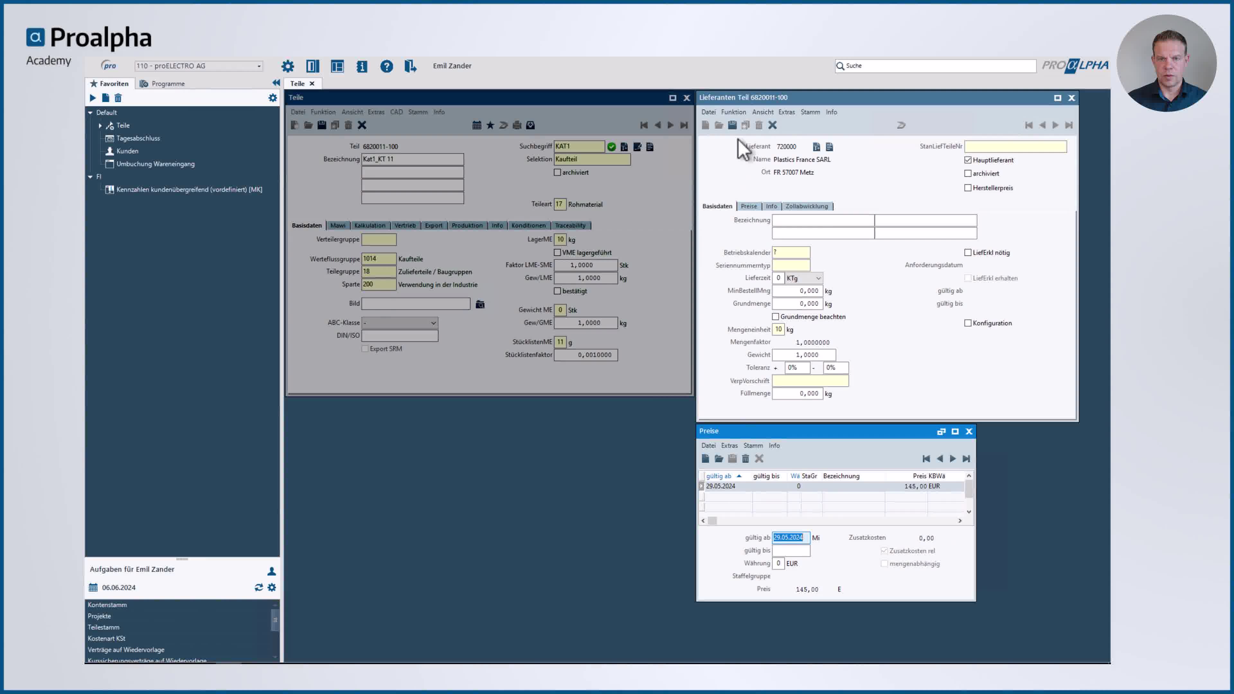Screen dimensions: 1234x694
Task: Browse picture with Bild camera icon
Action: pos(480,304)
